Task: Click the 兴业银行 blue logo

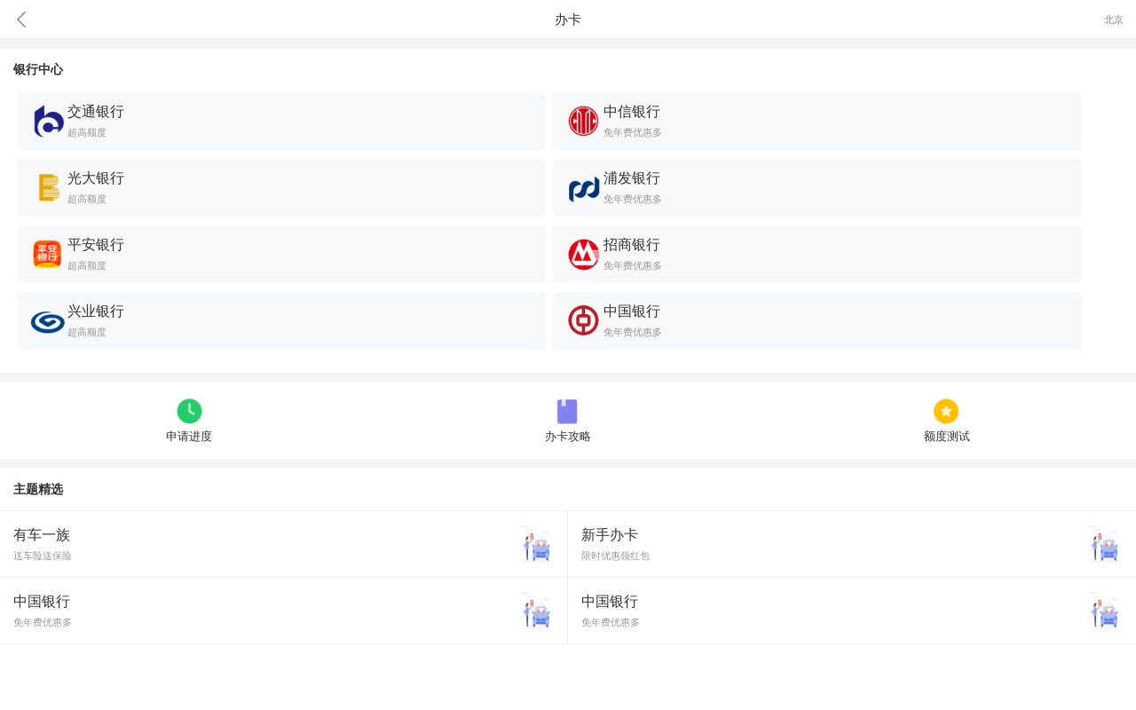Action: pos(48,322)
